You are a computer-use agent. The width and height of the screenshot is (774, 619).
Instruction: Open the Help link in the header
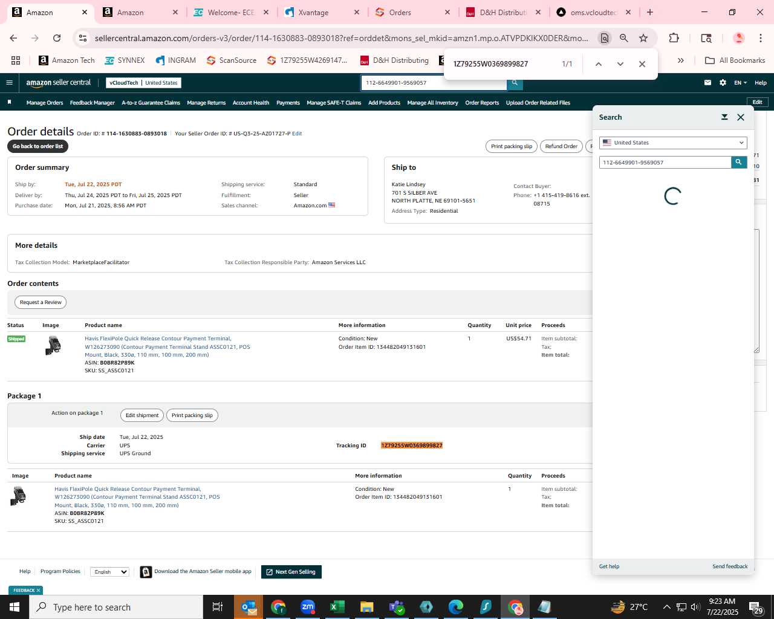761,83
